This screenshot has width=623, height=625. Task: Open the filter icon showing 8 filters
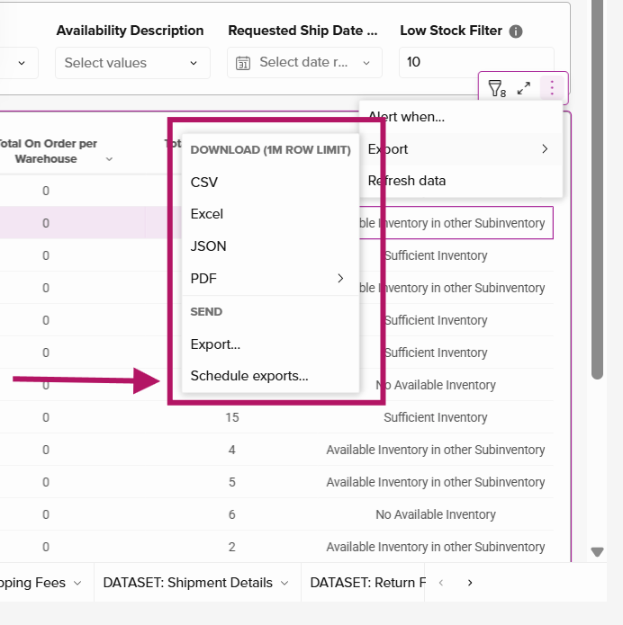pos(497,88)
